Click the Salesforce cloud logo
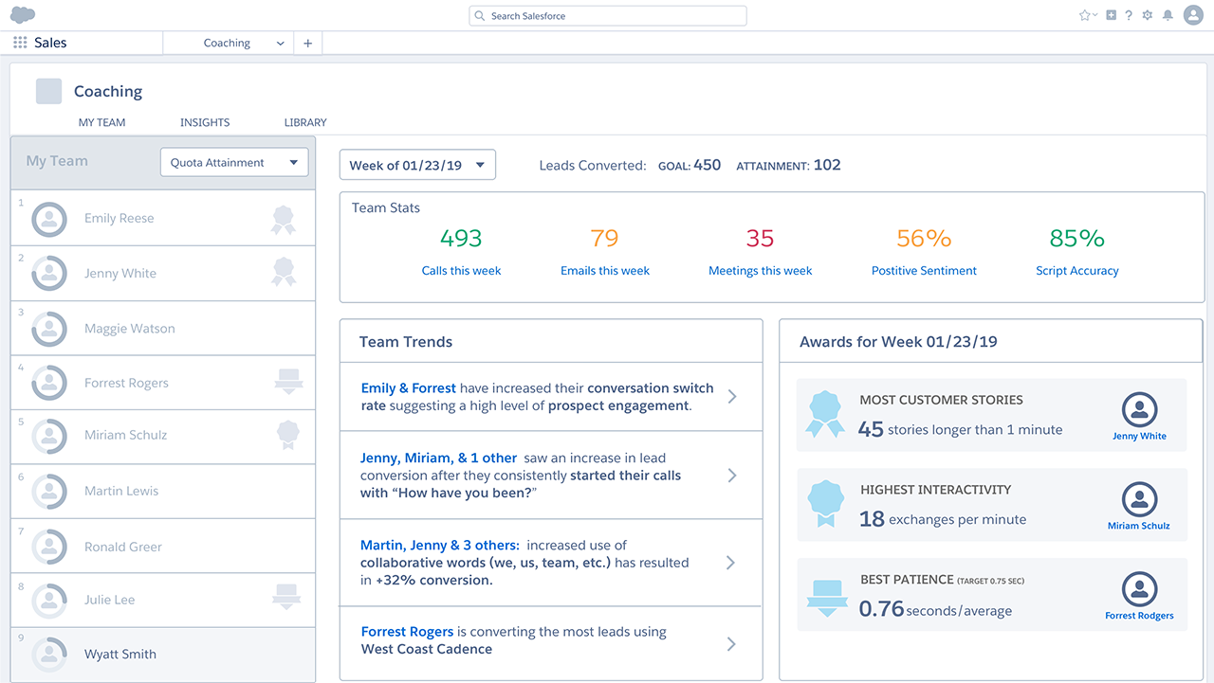The height and width of the screenshot is (683, 1214). (23, 15)
